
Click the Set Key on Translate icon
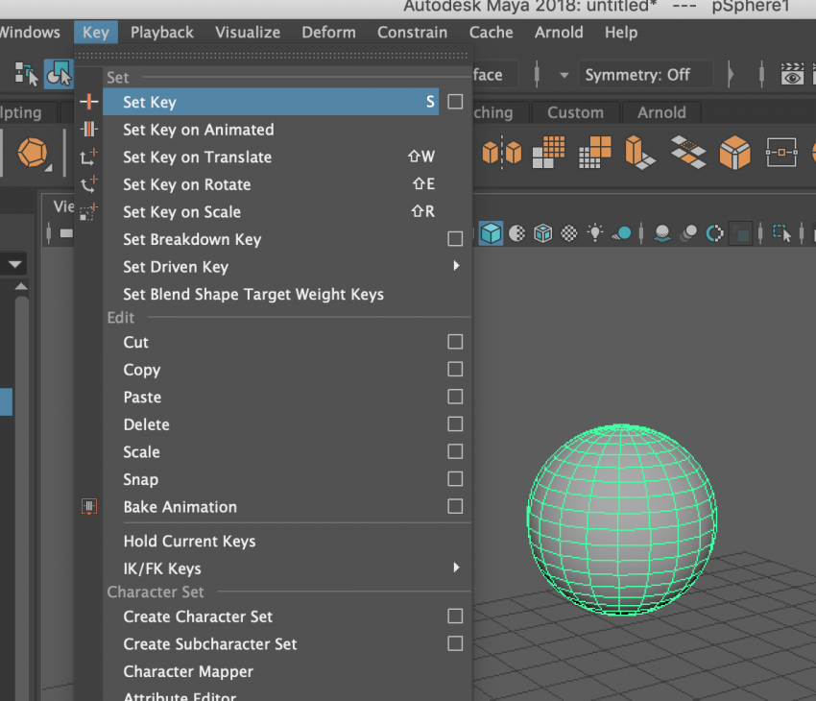point(89,157)
